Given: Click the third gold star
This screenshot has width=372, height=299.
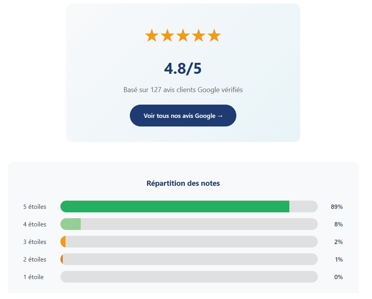Looking at the screenshot, I should coord(183,36).
